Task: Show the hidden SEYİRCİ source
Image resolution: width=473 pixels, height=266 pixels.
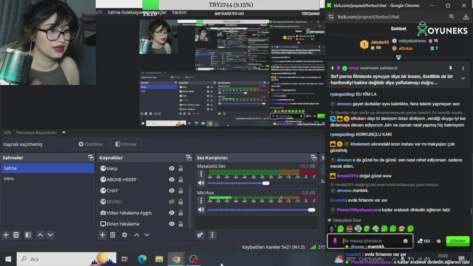Action: (x=171, y=202)
